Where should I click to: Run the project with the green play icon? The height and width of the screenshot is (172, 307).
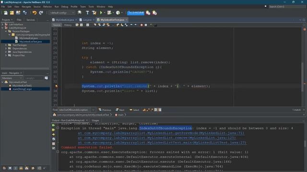pyautogui.click(x=101, y=13)
